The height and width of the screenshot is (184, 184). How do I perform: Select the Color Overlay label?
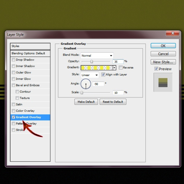pyautogui.click(x=25, y=111)
